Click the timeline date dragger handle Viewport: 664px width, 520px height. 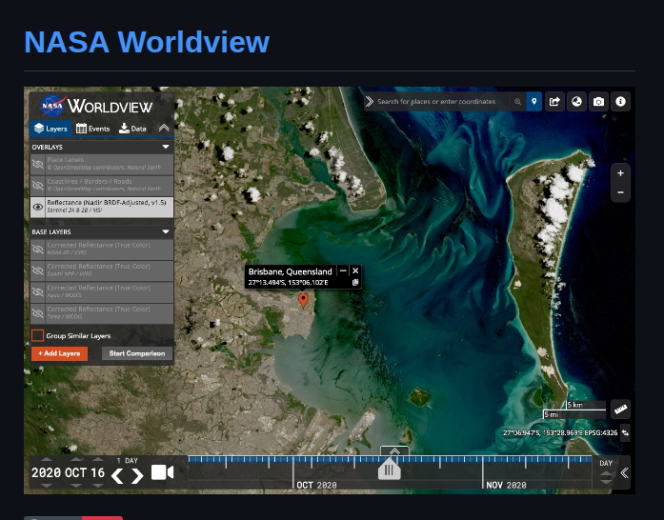coord(390,470)
